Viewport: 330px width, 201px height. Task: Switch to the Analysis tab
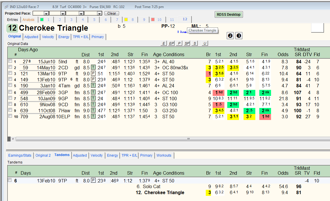click(28, 19)
